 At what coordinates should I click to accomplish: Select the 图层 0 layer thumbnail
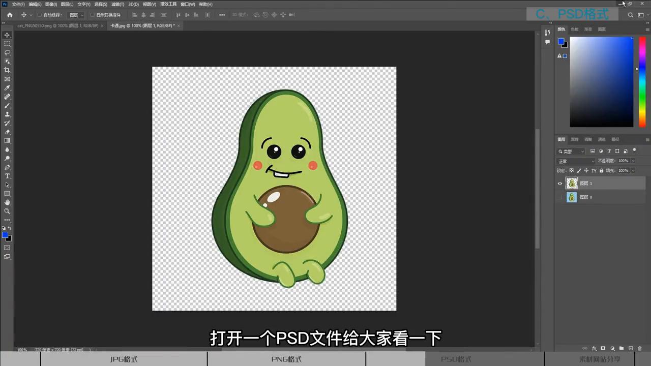pos(572,197)
